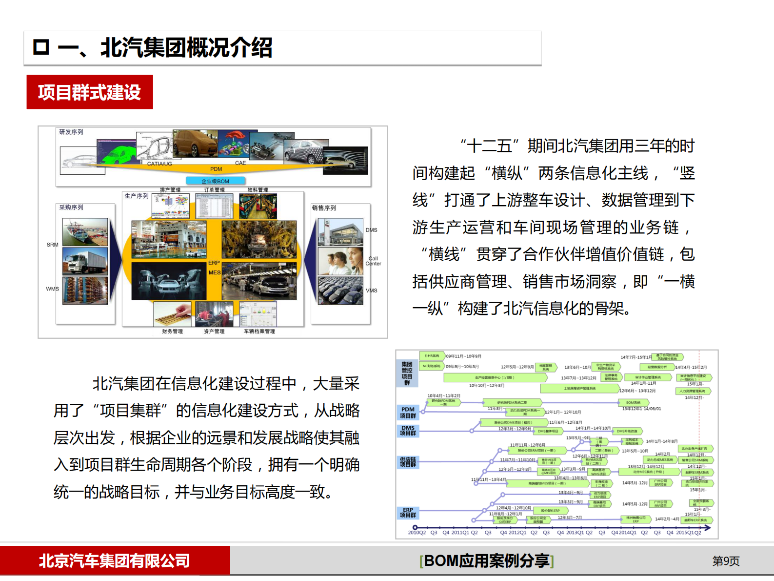Select the WMS label beside the warehouse photo
774x581 pixels.
point(52,289)
